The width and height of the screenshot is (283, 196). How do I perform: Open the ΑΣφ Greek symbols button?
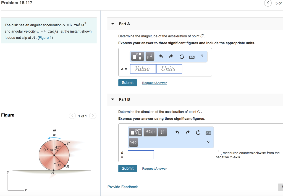tap(150, 132)
